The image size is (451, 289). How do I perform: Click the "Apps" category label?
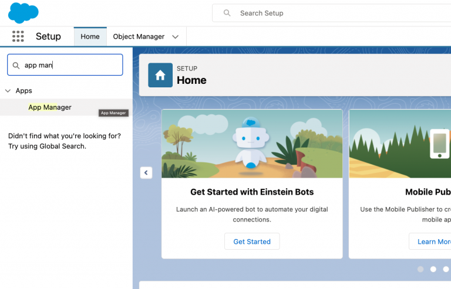[x=24, y=91]
